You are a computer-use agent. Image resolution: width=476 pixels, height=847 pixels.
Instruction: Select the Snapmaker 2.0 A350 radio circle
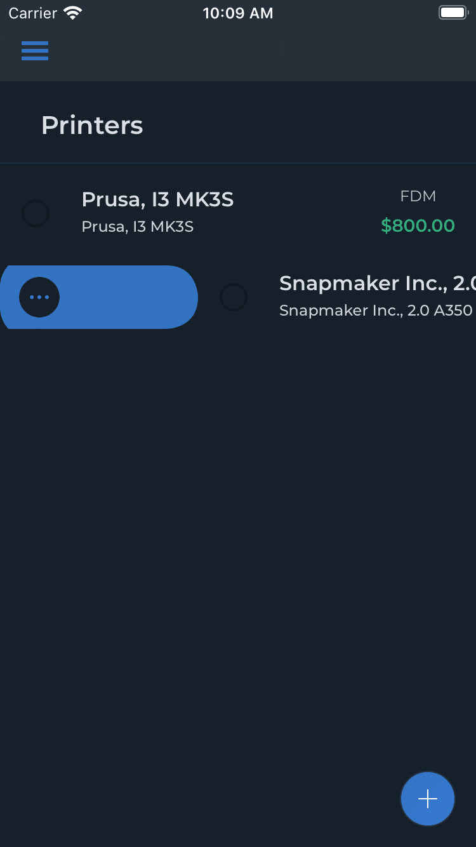pos(234,297)
